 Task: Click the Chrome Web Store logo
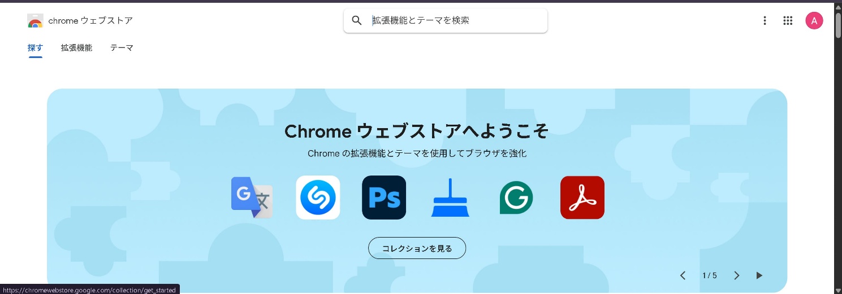pos(35,21)
